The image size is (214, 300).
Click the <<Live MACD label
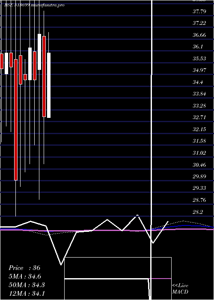pyautogui.click(x=180, y=289)
